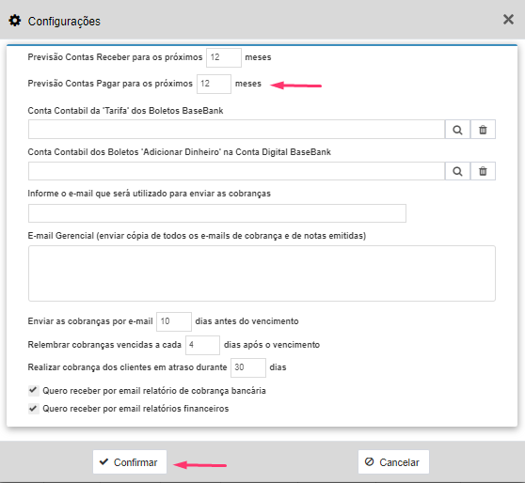Focus the Previsão Contas Pagar months field
Viewport: 525px width, 483px height.
(214, 84)
